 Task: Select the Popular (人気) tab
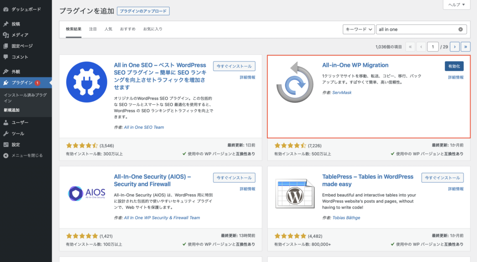[x=108, y=29]
